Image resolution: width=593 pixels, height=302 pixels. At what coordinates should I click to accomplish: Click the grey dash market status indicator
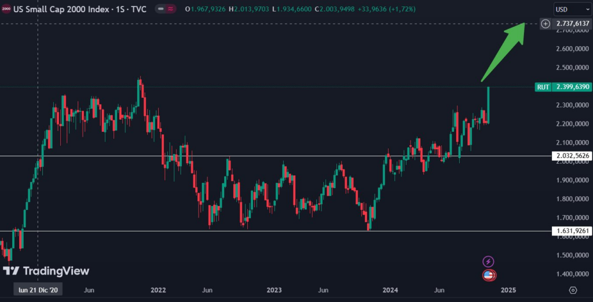[161, 9]
